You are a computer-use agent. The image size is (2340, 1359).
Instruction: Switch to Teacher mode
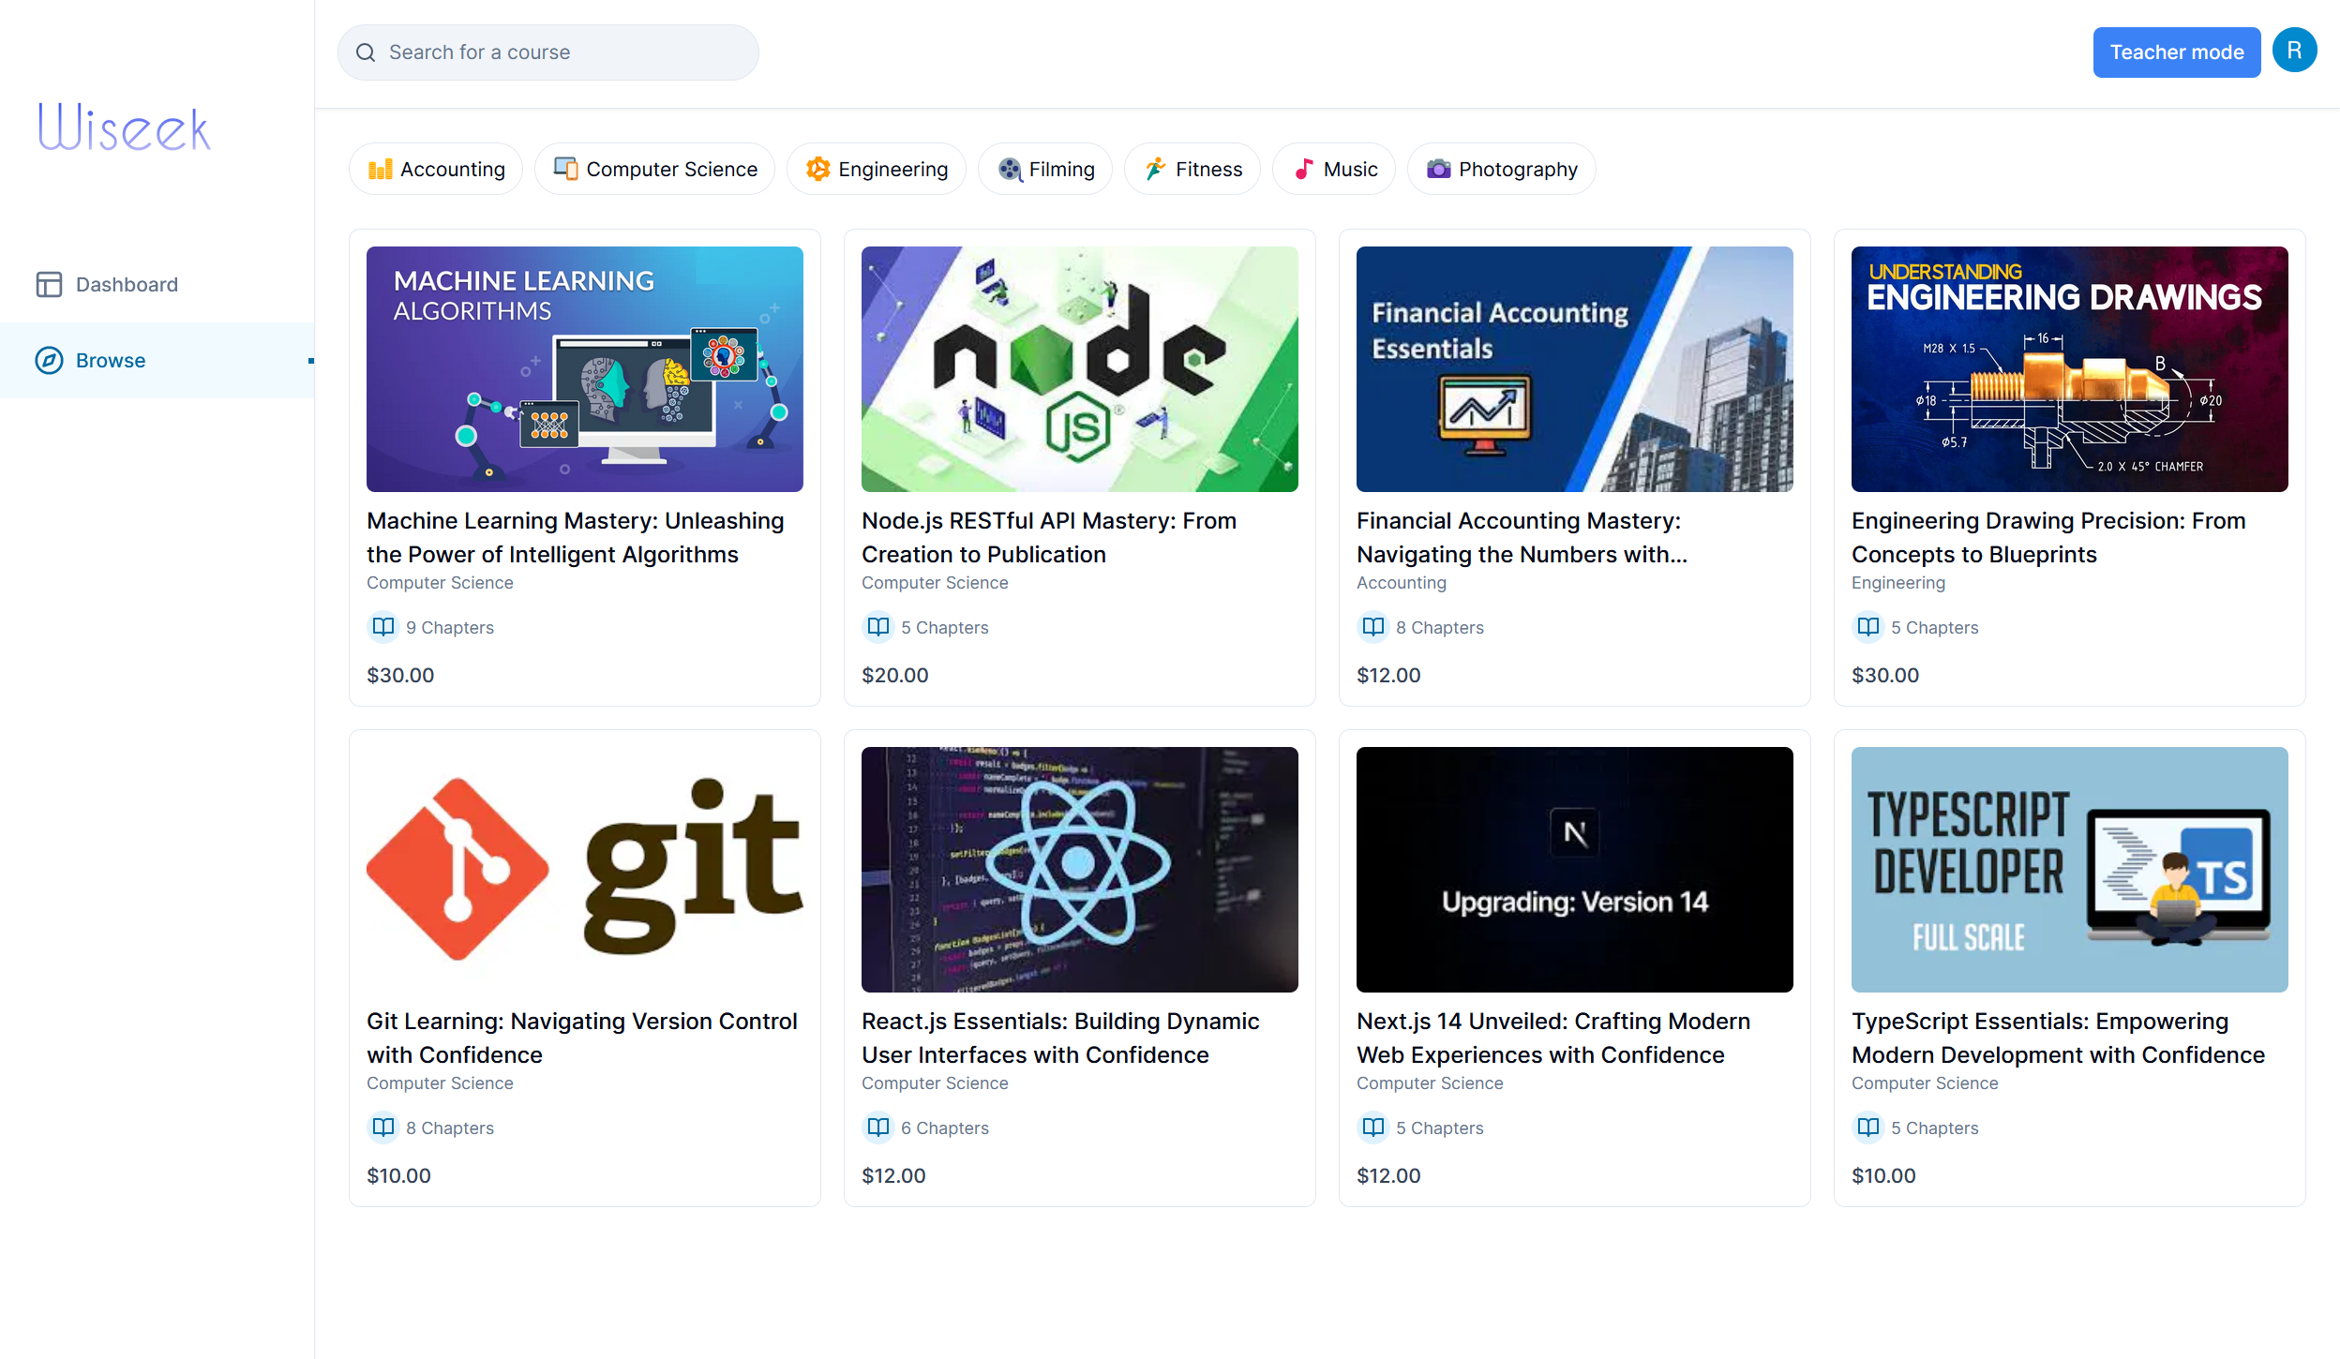click(x=2176, y=52)
